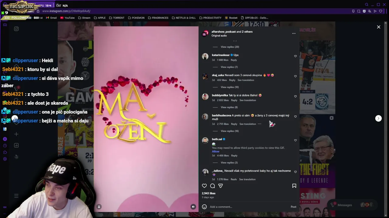
Task: Open the Roobet bookmark
Action: pyautogui.click(x=231, y=18)
